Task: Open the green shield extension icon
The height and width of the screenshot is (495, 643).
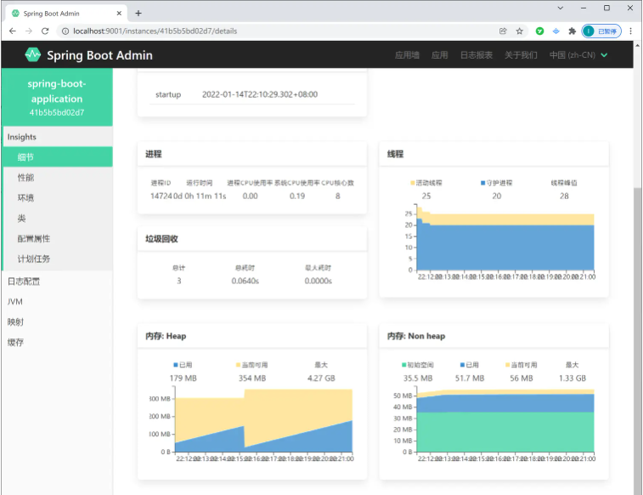Action: [x=539, y=31]
